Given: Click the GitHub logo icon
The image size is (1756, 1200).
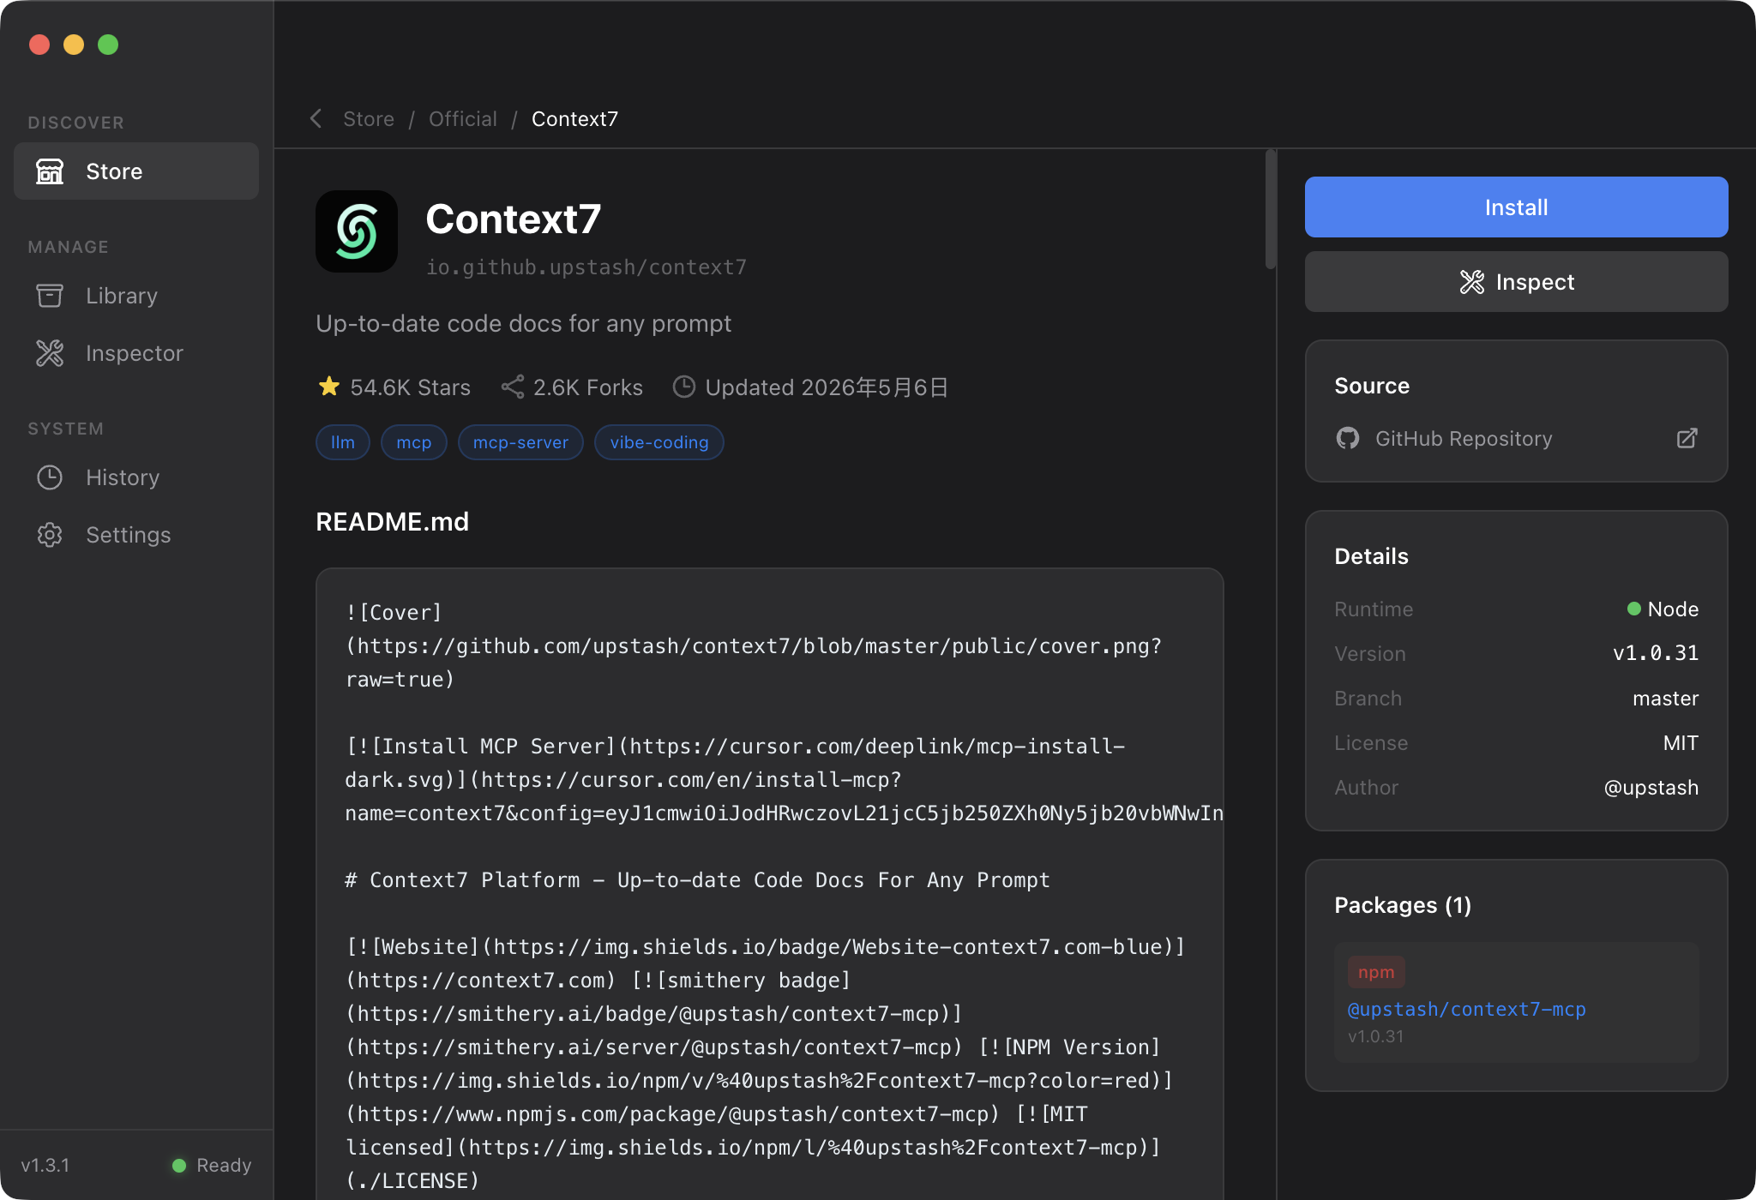Looking at the screenshot, I should pos(1348,438).
